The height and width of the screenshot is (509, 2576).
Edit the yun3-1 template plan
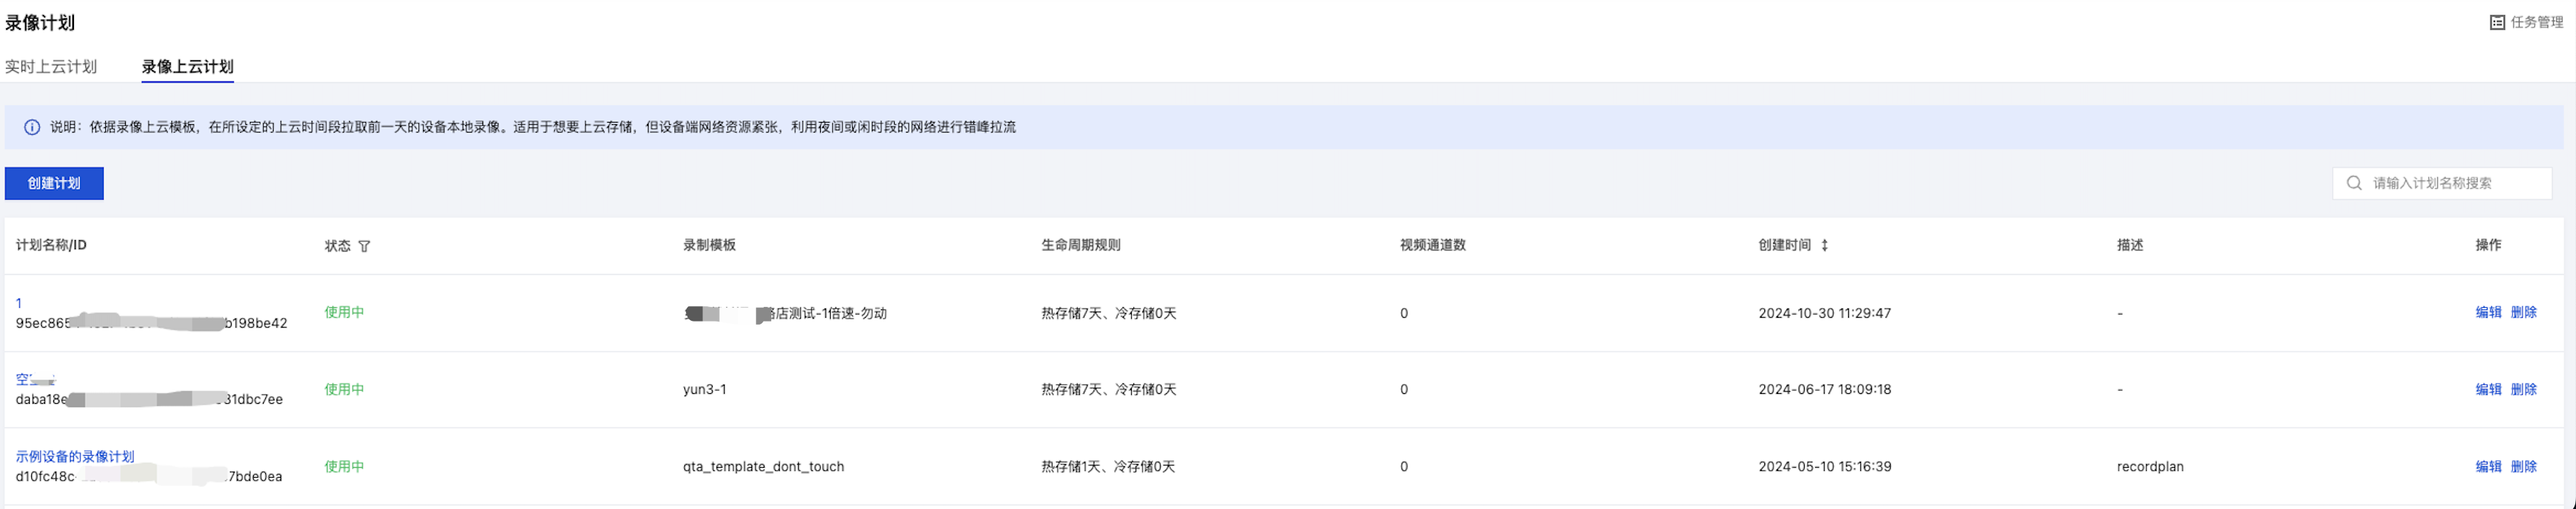click(2488, 389)
